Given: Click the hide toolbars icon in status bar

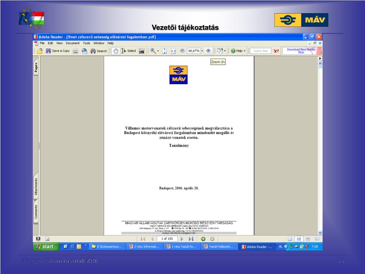Looking at the screenshot, I should (47, 239).
